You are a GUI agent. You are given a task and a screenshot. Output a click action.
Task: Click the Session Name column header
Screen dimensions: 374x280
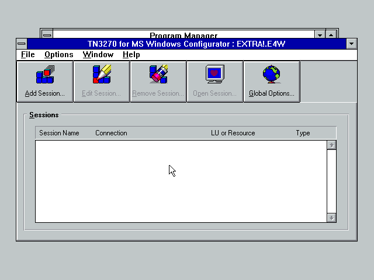59,133
